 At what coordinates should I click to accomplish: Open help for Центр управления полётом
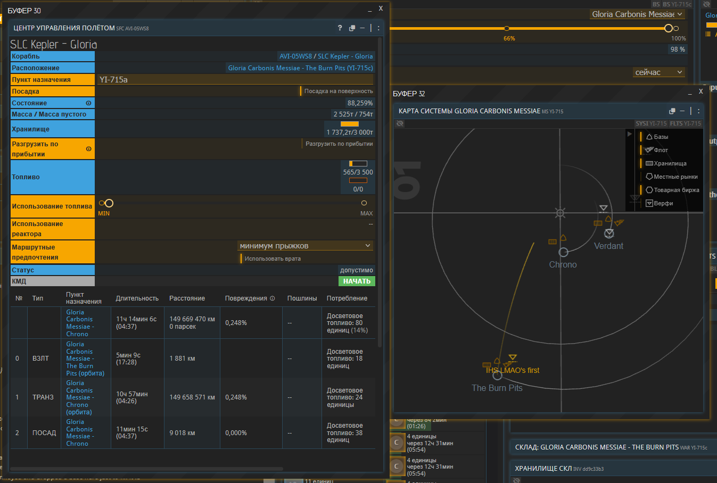pyautogui.click(x=340, y=28)
